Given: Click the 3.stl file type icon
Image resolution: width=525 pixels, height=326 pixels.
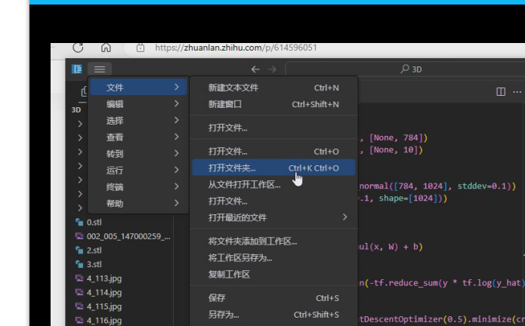Looking at the screenshot, I should [x=79, y=264].
